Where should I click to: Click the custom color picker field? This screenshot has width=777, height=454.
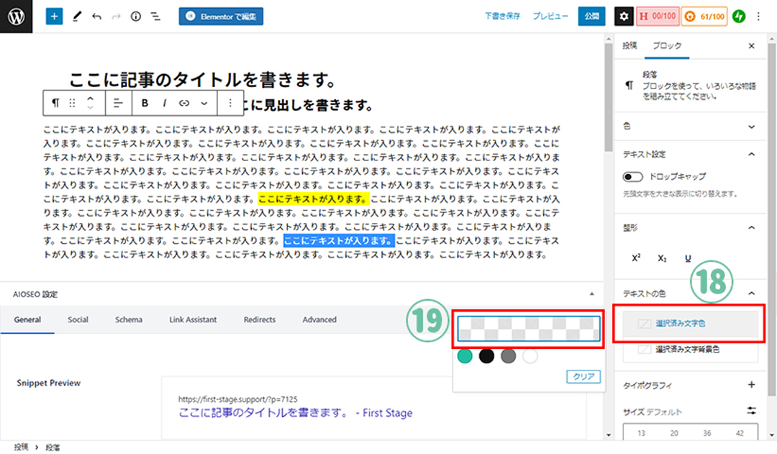tap(528, 328)
